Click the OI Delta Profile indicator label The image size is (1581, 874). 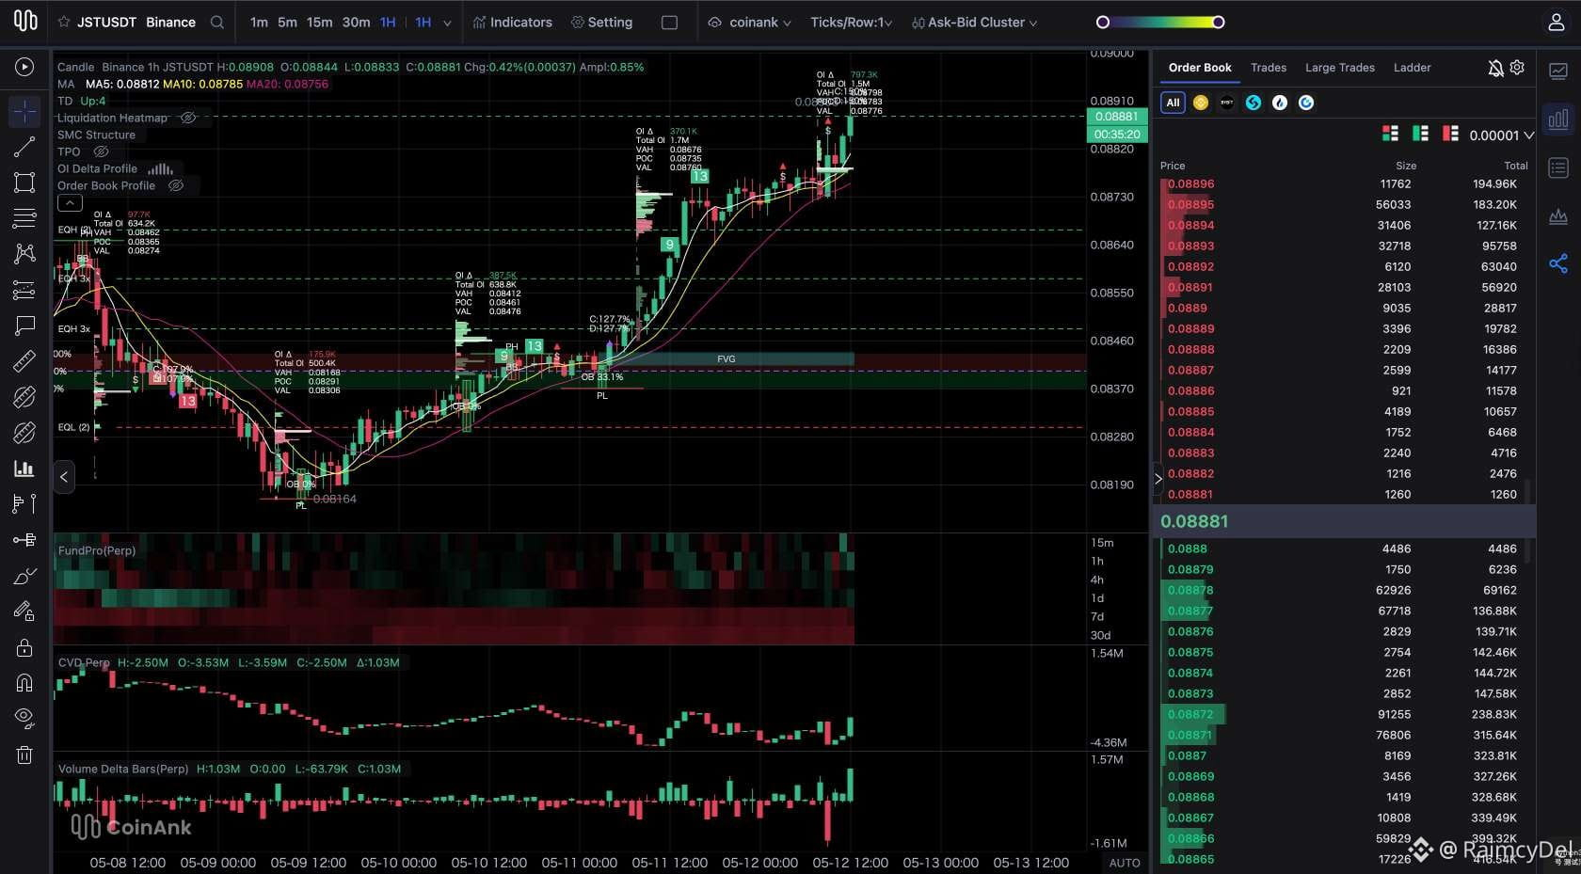click(x=97, y=168)
